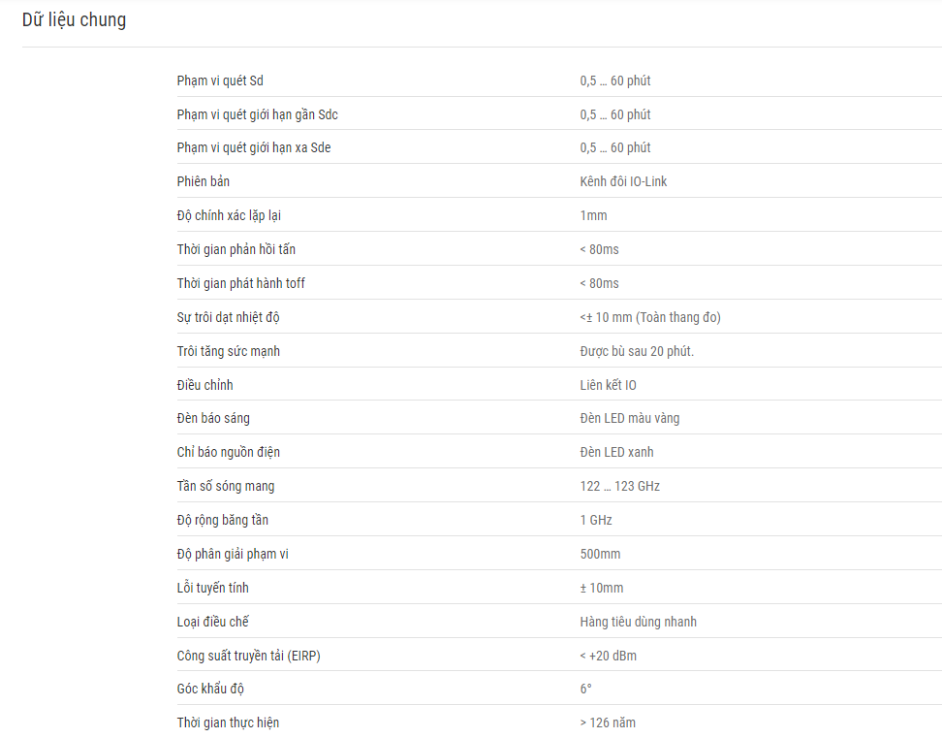Select the 'Góc khẩu độ' row label
This screenshot has height=738, width=942.
[x=210, y=689]
